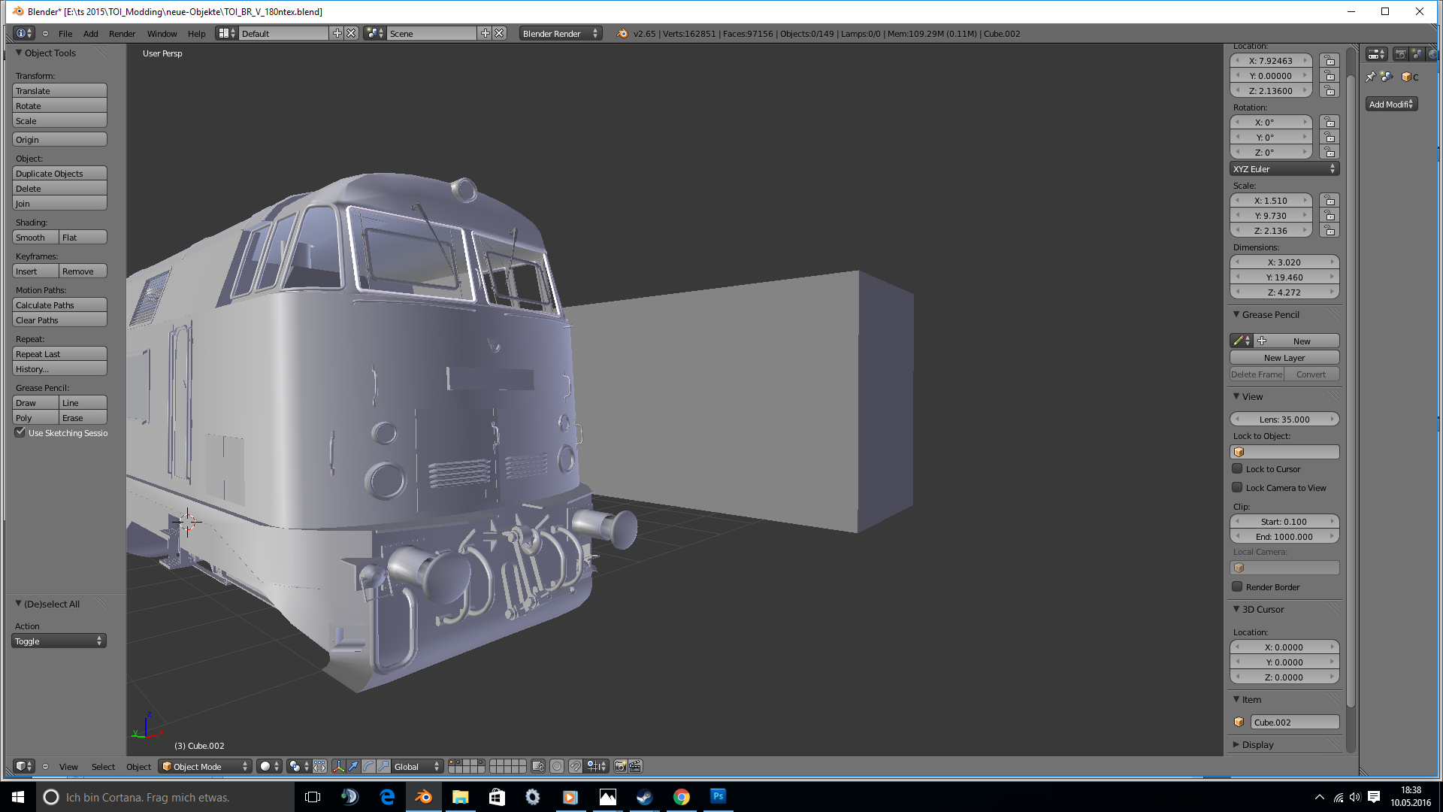Click the scale manipulator icon
Screen dimensions: 1443x812
pos(383,766)
